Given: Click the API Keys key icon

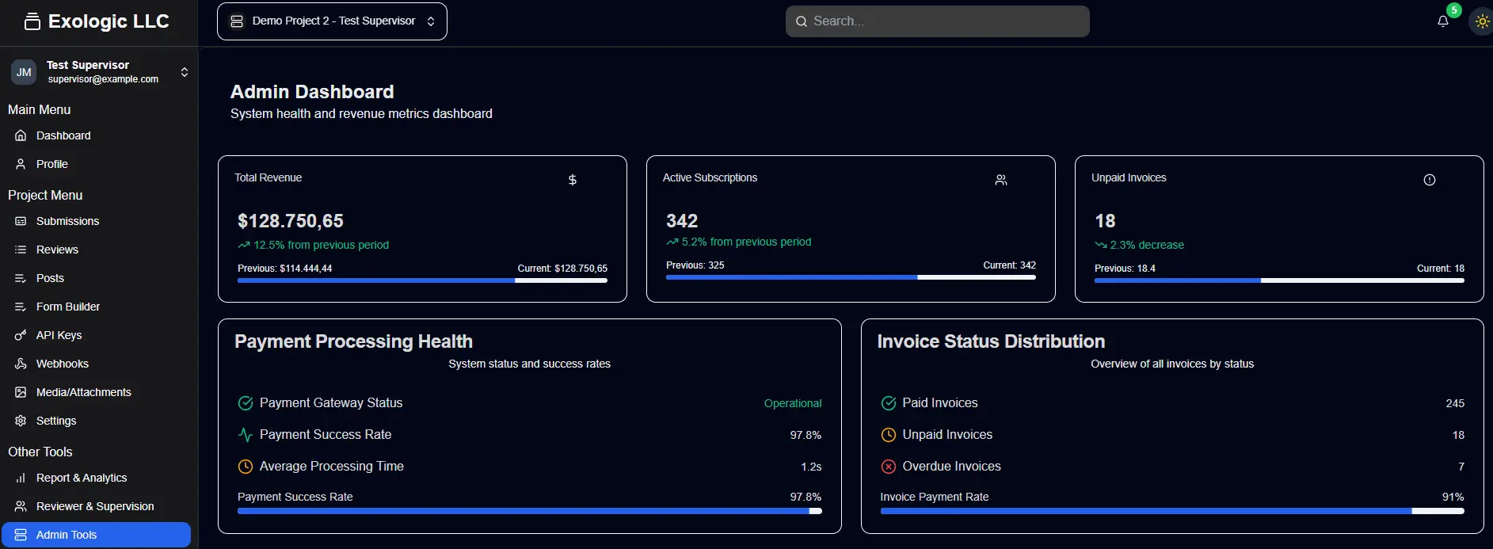Looking at the screenshot, I should coord(21,335).
